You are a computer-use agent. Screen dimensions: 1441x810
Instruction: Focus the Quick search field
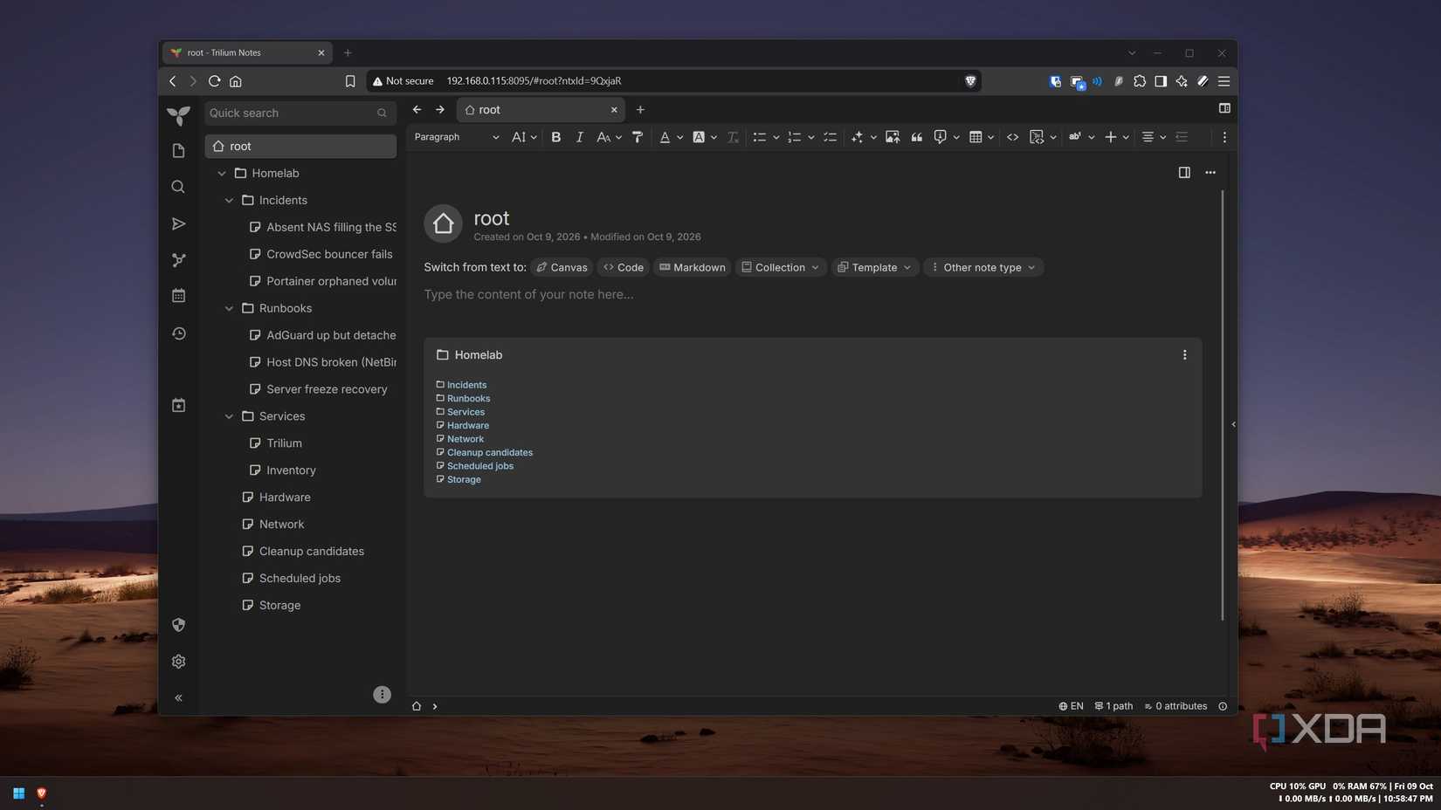300,113
